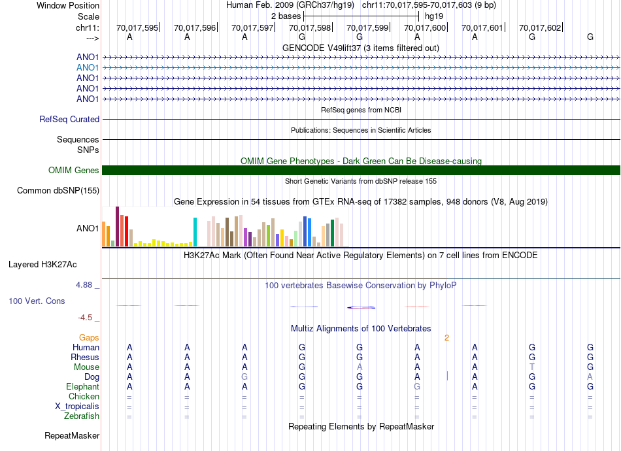The image size is (621, 451).
Task: Click the OMIM Genes label on left
Action: pyautogui.click(x=74, y=171)
